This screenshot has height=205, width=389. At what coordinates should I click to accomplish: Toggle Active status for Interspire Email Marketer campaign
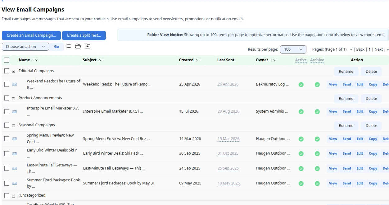tap(301, 111)
